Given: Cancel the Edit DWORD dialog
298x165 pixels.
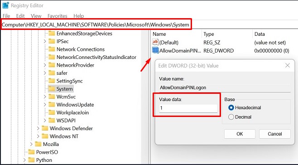Looking at the screenshot, I should [275, 134].
